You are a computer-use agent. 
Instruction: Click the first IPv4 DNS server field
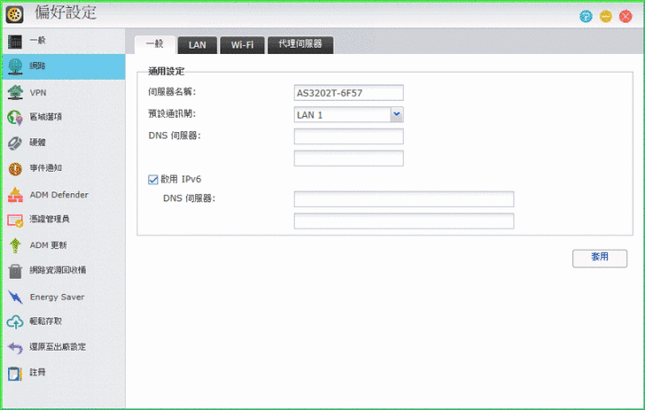click(349, 136)
